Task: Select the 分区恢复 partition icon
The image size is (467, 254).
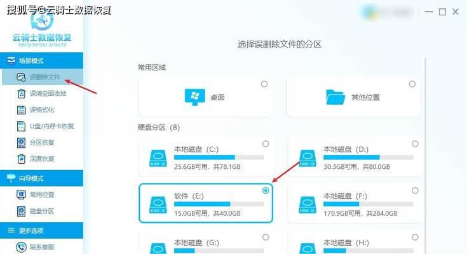Action: 21,143
